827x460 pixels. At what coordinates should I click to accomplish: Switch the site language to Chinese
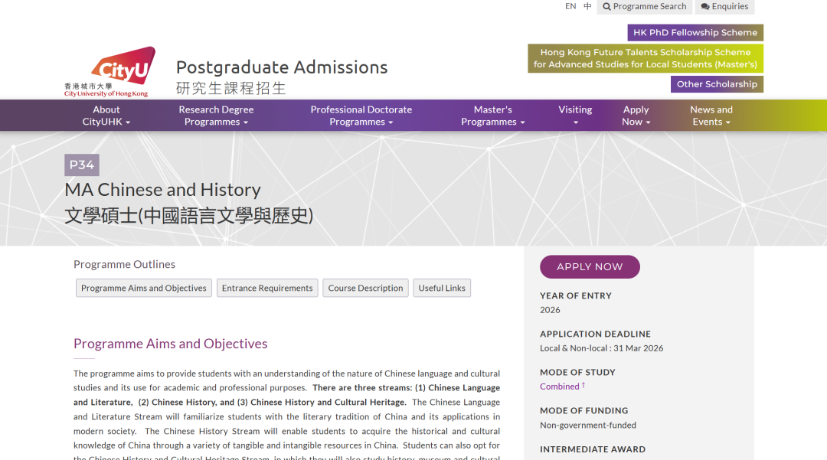click(586, 5)
